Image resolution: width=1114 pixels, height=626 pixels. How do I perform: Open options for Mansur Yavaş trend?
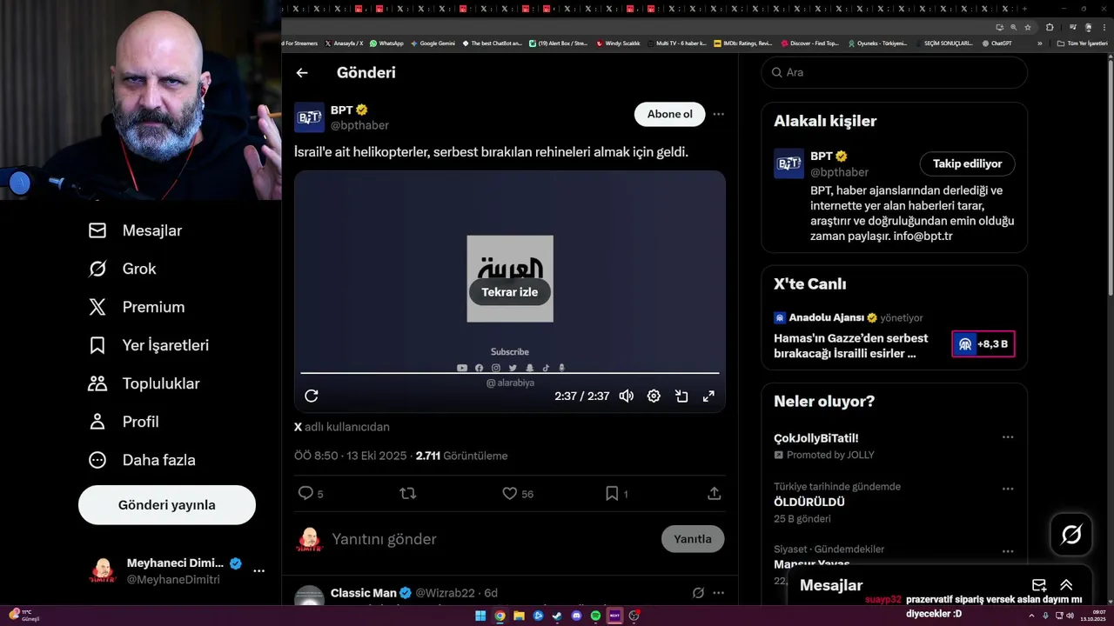click(x=1008, y=551)
